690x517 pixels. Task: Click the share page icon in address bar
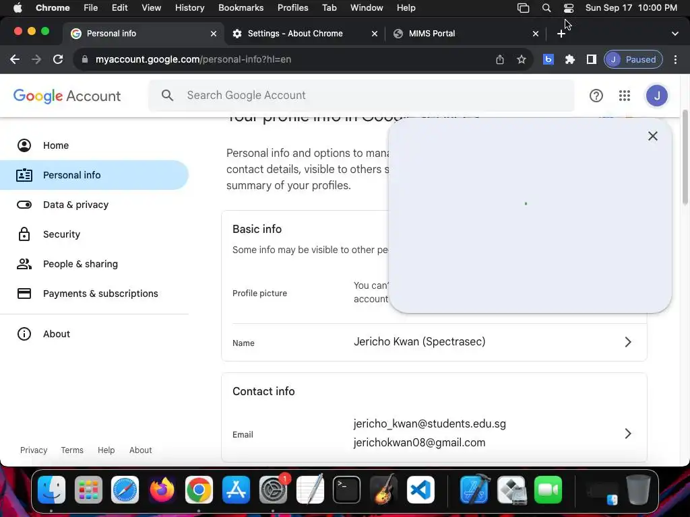500,59
